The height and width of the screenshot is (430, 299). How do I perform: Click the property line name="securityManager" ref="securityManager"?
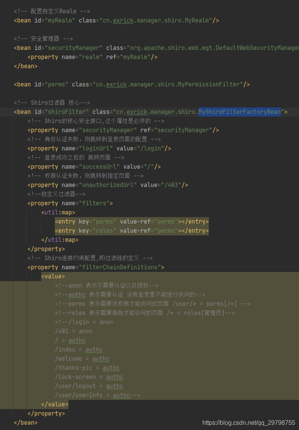(123, 130)
